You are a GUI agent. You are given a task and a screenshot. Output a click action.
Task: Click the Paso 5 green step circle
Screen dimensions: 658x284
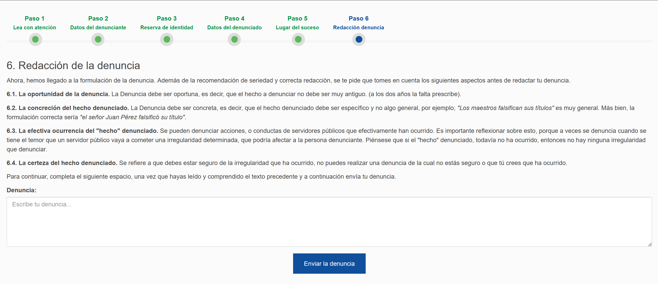click(x=298, y=39)
